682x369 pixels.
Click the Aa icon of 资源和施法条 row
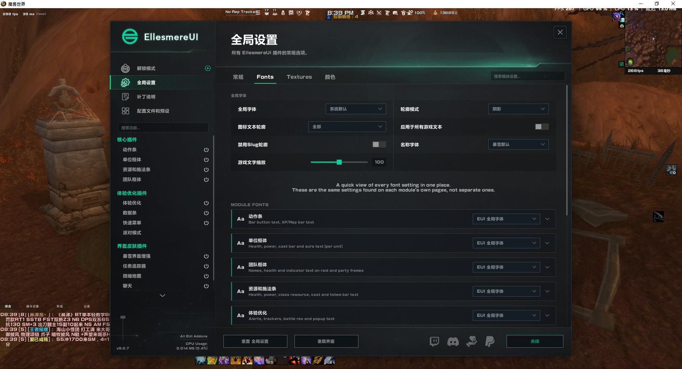(x=240, y=291)
